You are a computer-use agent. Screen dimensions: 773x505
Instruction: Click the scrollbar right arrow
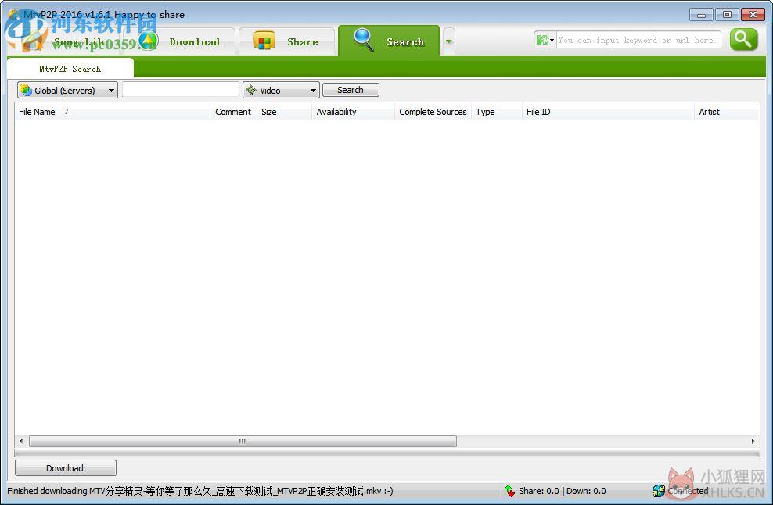point(753,441)
